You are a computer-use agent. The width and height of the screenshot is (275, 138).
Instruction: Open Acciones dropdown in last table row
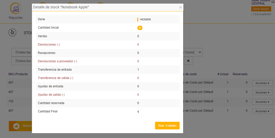262,111
